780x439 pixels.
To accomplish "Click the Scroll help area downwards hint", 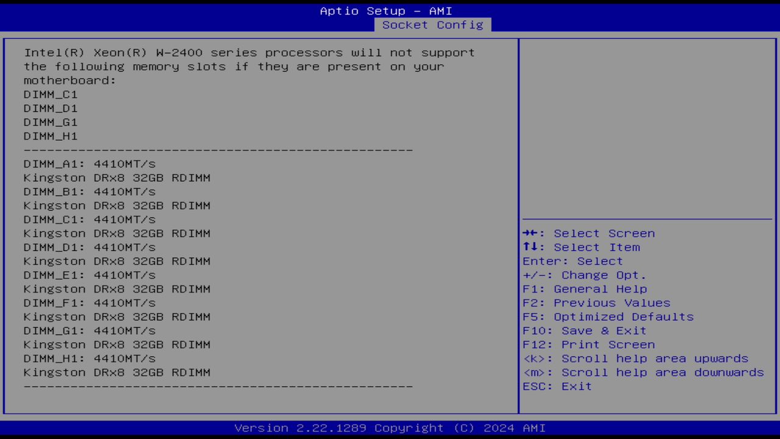I will [x=643, y=373].
